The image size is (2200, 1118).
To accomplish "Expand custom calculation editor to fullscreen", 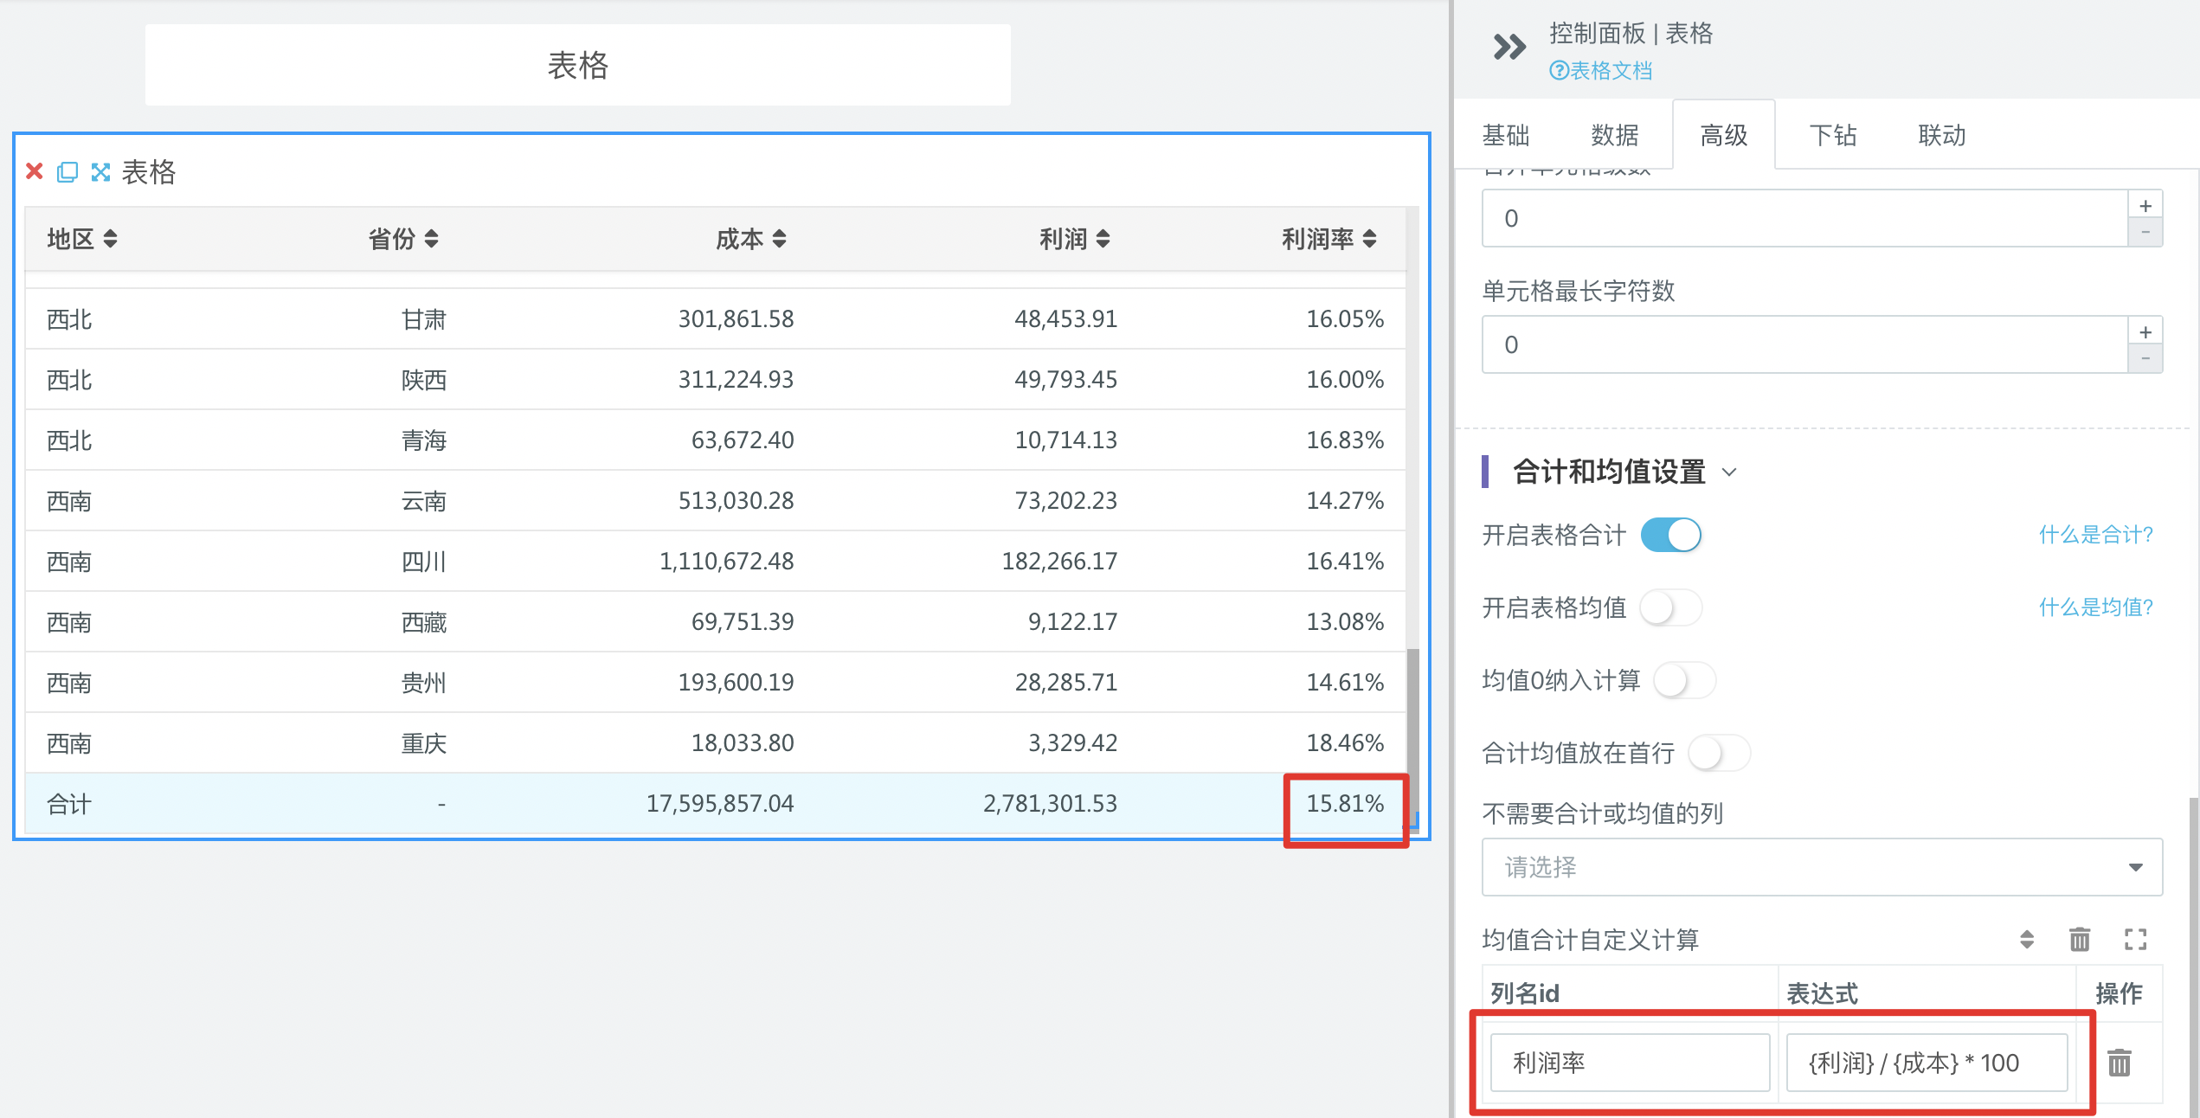I will (2135, 939).
